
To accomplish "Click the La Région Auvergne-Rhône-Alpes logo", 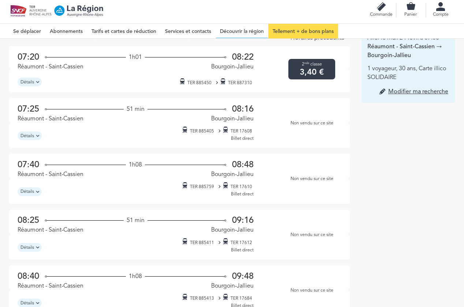I will (79, 11).
